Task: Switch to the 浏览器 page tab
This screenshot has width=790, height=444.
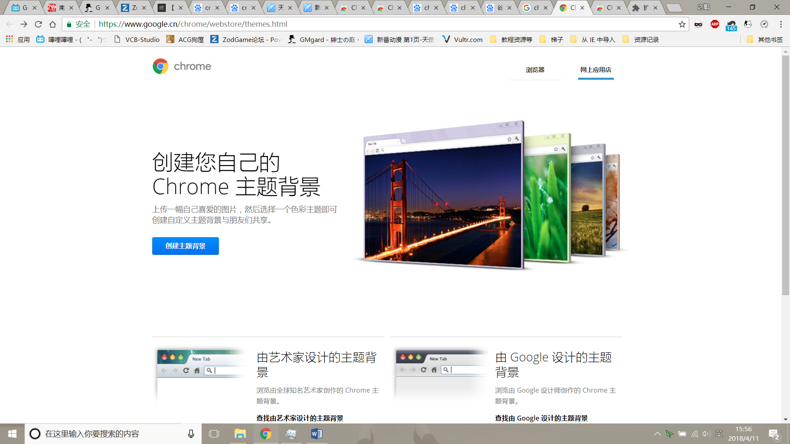Action: click(535, 70)
